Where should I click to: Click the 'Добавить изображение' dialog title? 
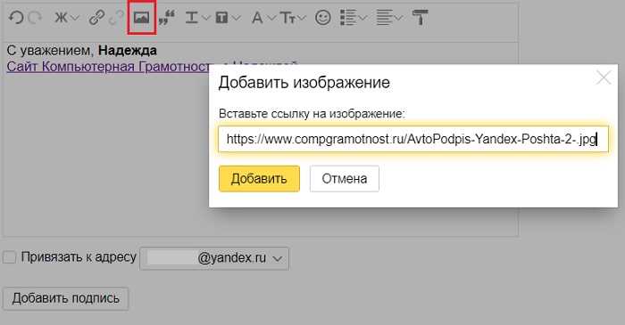[304, 83]
